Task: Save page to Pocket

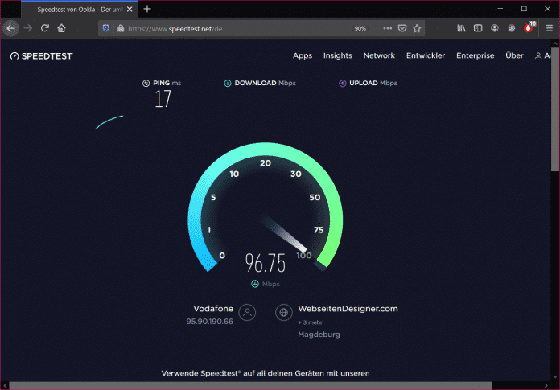Action: tap(402, 28)
